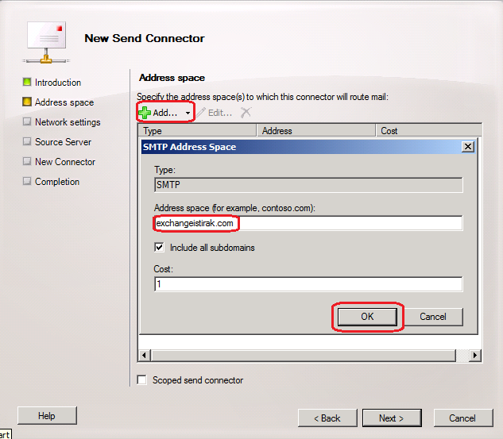Screen dimensions: 503x439
Task: Select Source Server wizard step
Action: click(63, 142)
